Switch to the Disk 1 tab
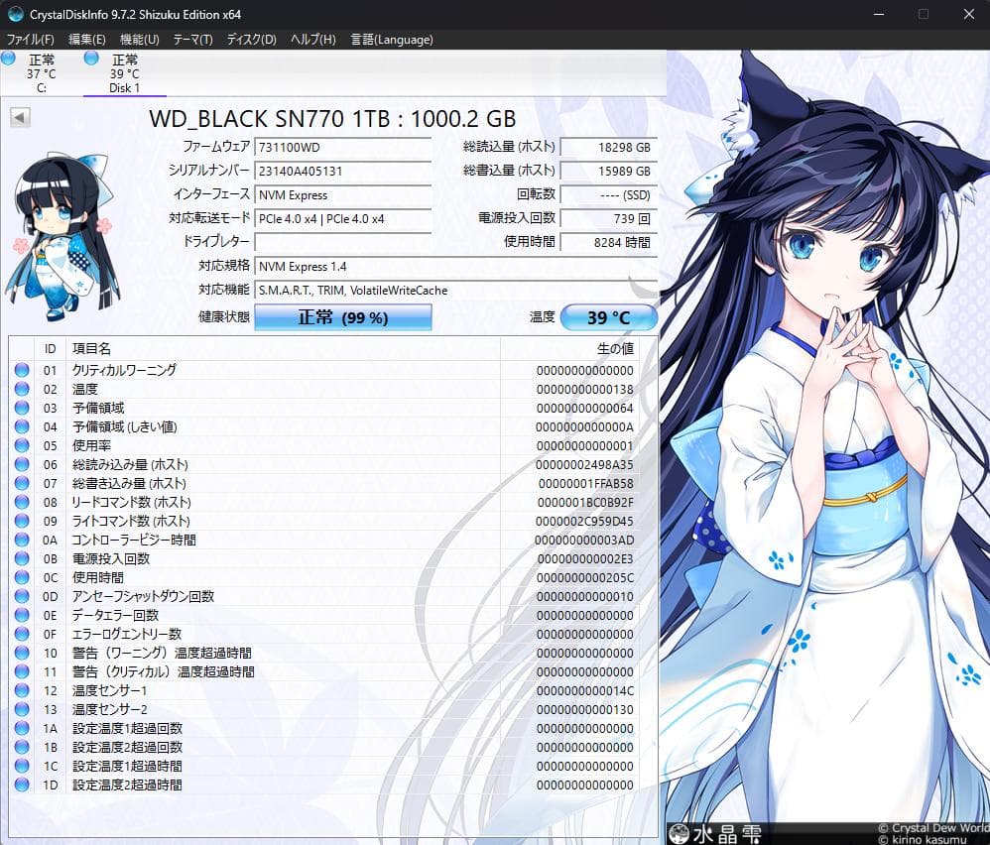 122,71
